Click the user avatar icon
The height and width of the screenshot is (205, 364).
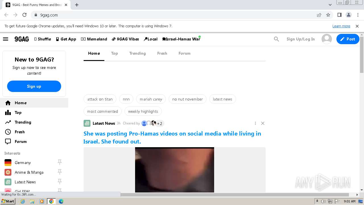[327, 39]
